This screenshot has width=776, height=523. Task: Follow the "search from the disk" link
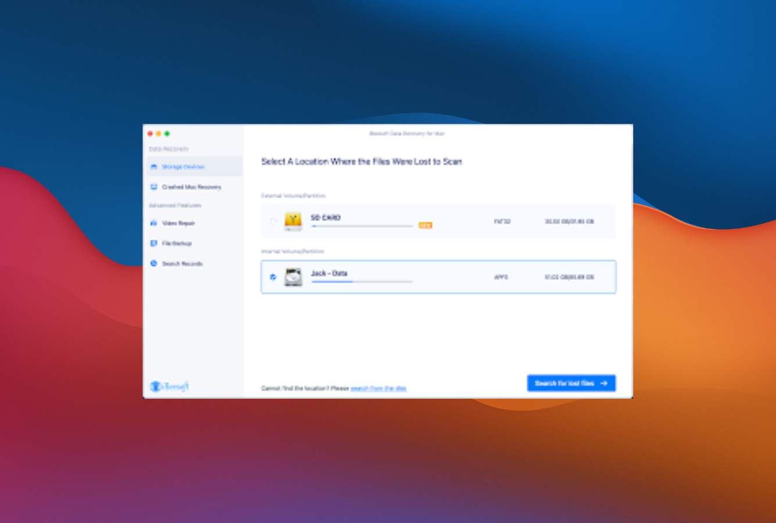[x=379, y=388]
